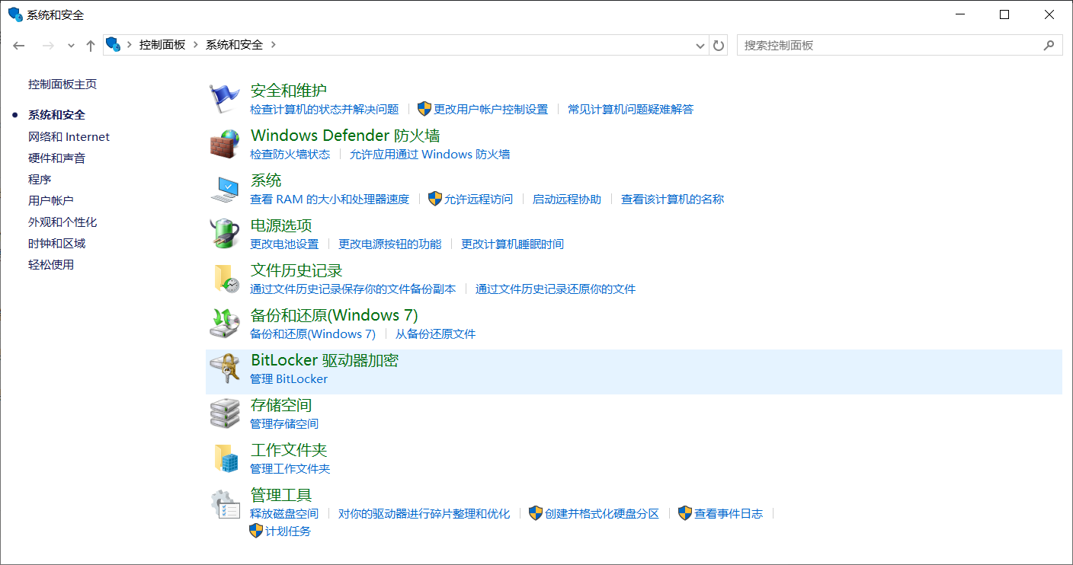
Task: Click the 系统 computer monitor icon
Action: (x=225, y=189)
